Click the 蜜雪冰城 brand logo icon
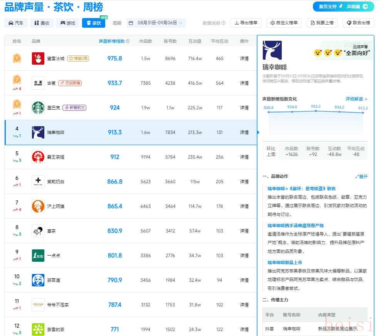Viewport: 380px width, 336px height. tap(38, 59)
